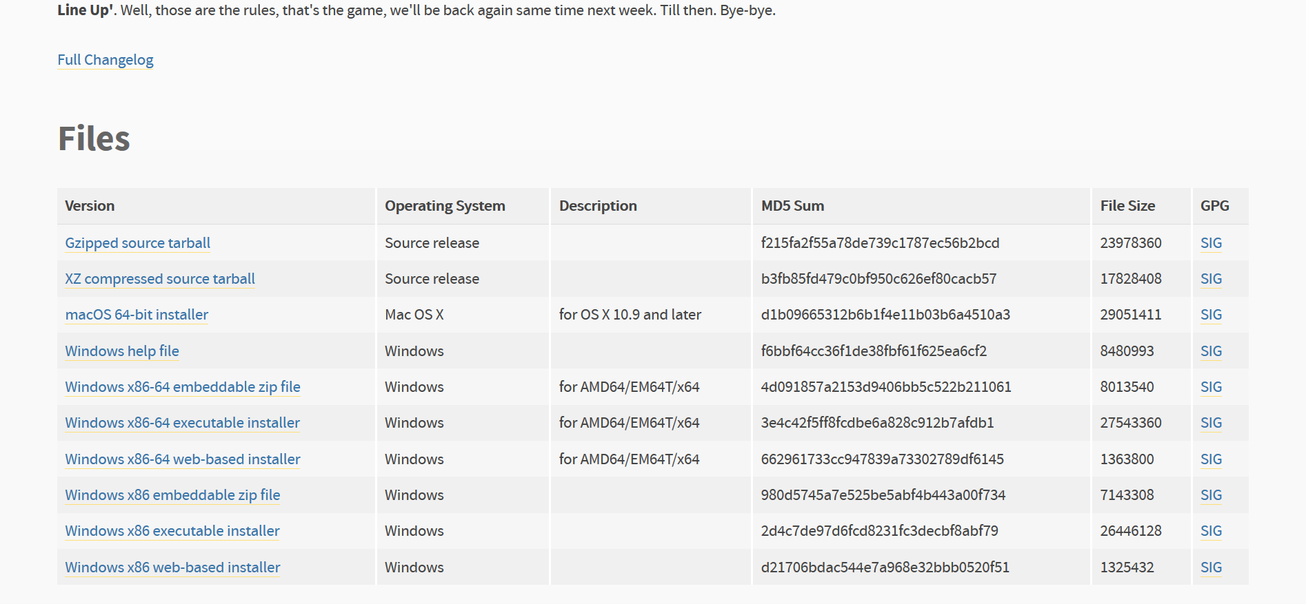Image resolution: width=1306 pixels, height=604 pixels.
Task: Click file size 8013540
Action: coord(1127,387)
